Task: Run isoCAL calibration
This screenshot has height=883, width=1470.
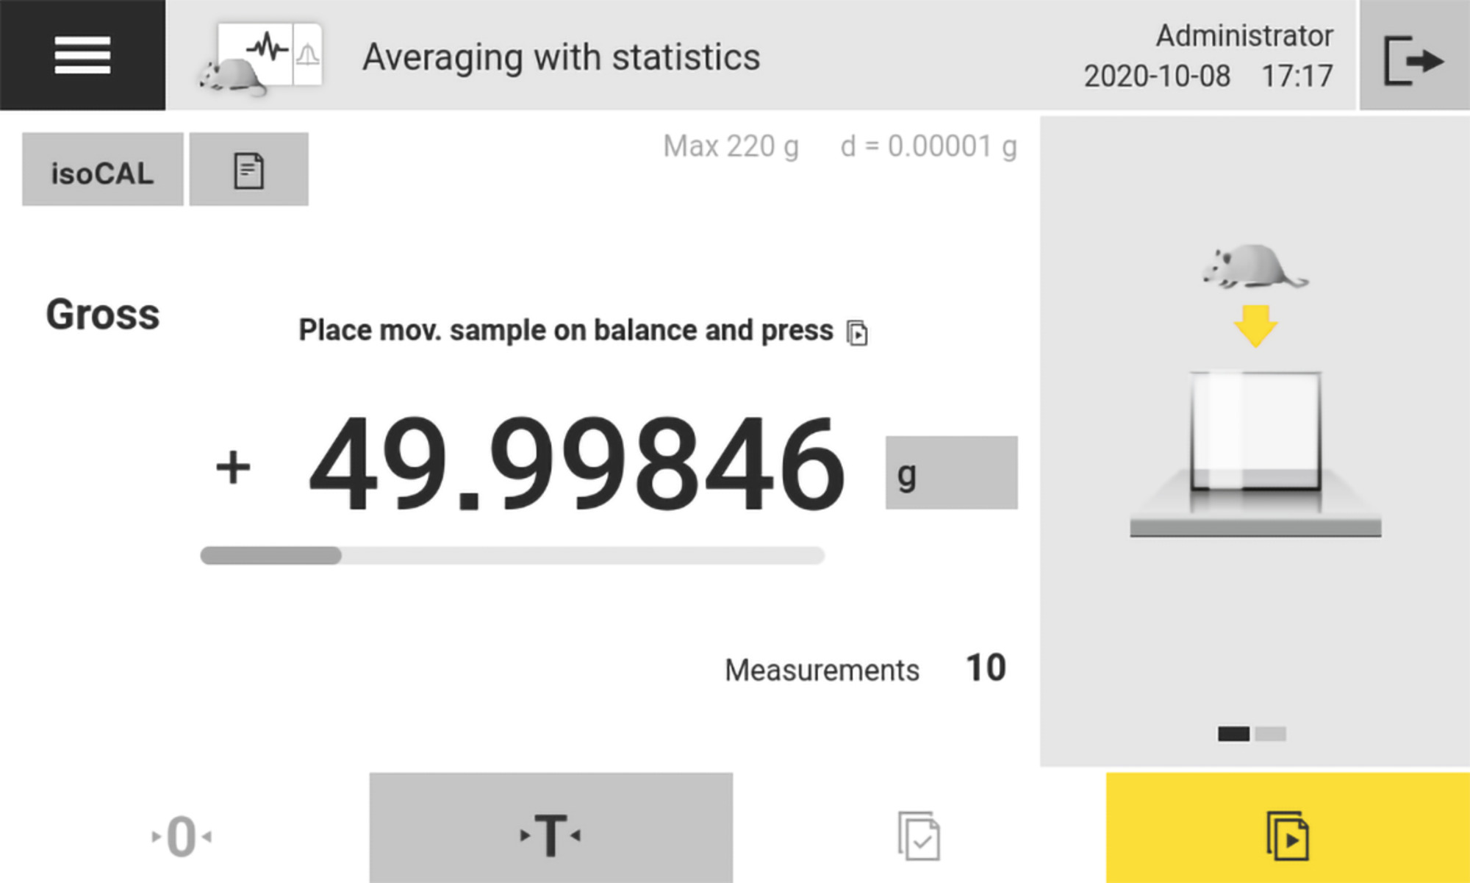Action: point(102,170)
